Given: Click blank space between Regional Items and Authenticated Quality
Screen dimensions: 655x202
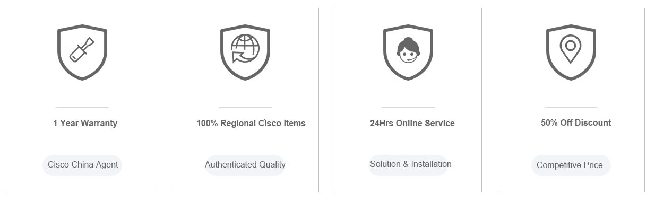Looking at the screenshot, I should click(245, 142).
